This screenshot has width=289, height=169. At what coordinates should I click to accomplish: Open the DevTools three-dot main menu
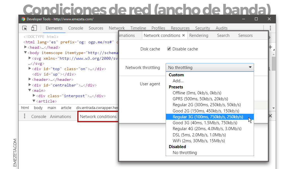pyautogui.click(x=270, y=28)
